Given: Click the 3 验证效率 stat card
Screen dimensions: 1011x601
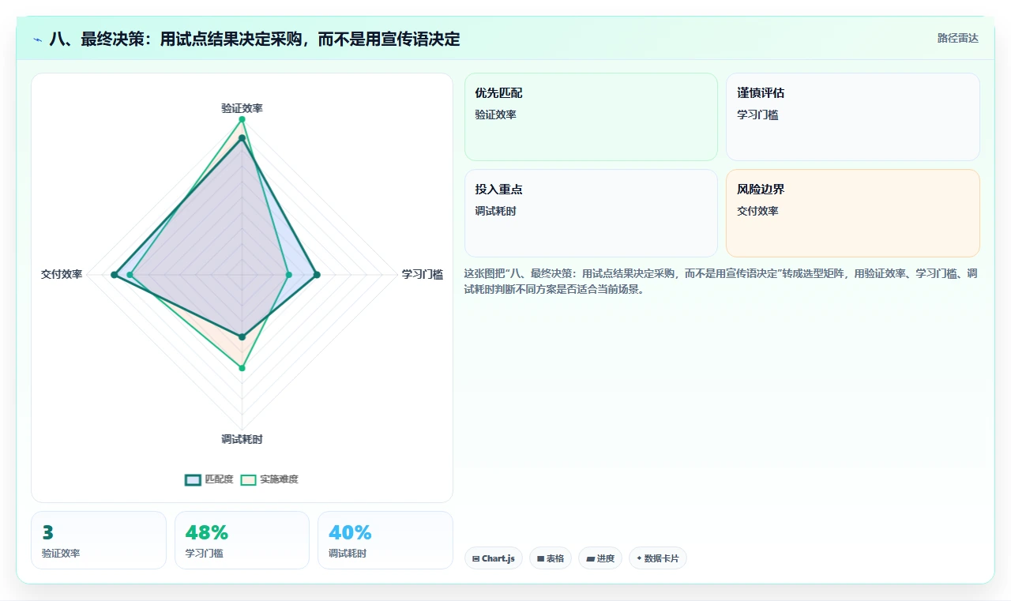Looking at the screenshot, I should point(99,540).
